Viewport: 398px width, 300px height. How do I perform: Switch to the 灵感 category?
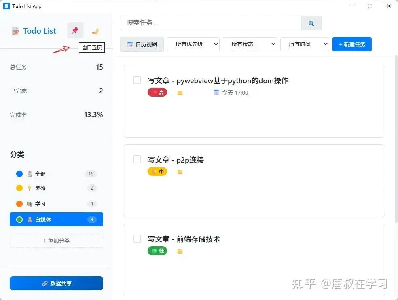56,188
